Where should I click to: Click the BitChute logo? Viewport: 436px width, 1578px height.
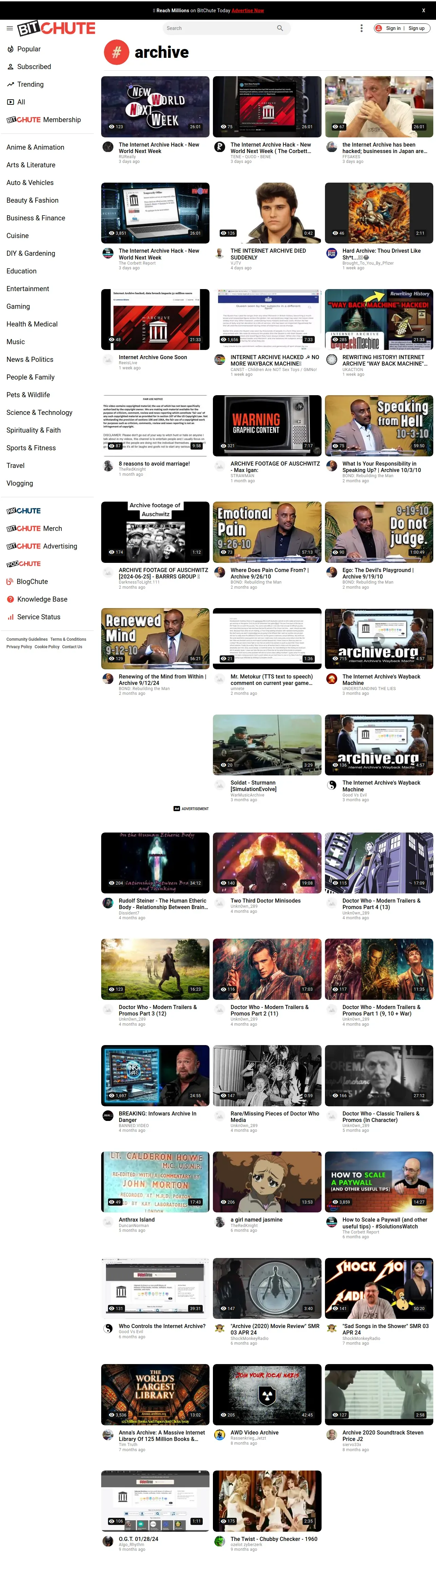(56, 28)
